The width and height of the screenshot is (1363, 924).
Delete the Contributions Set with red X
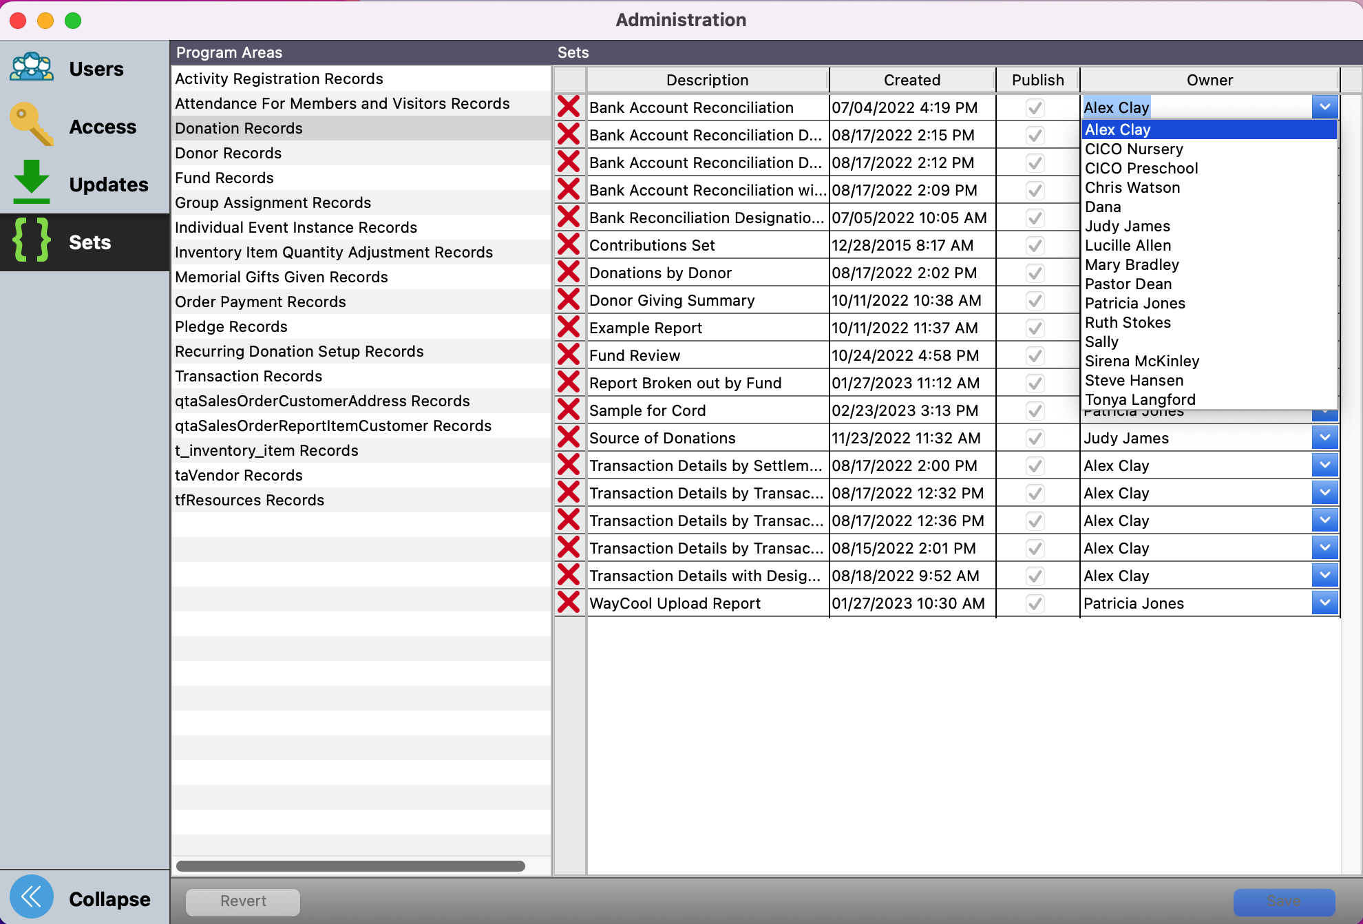(x=569, y=245)
